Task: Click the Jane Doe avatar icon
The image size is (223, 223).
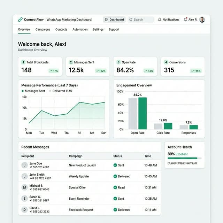Action: coord(24,165)
